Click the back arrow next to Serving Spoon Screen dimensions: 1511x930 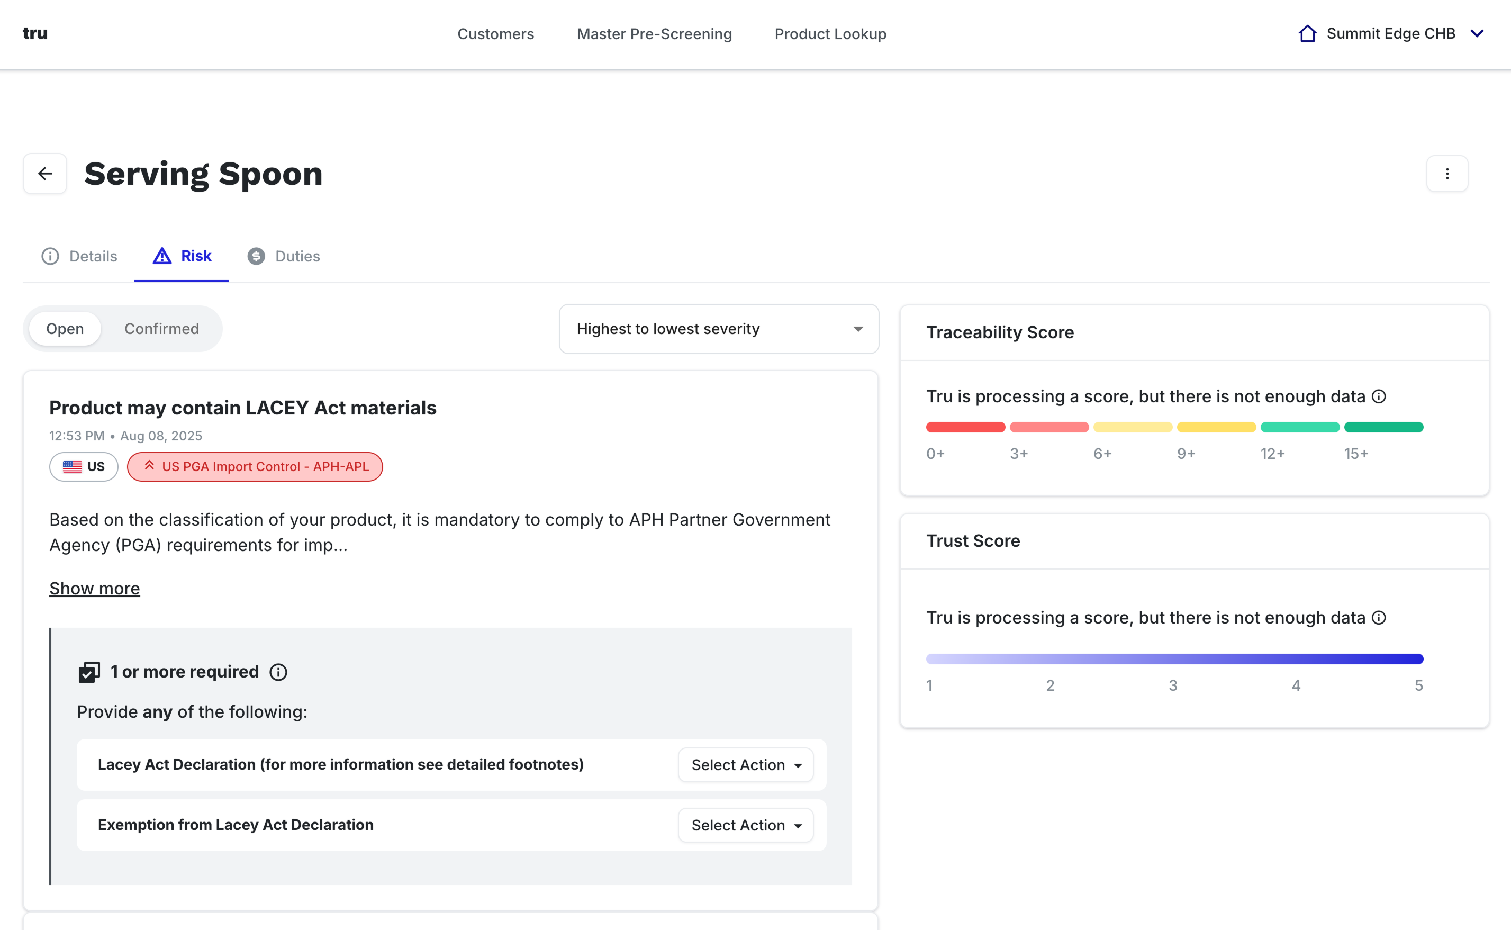(44, 173)
